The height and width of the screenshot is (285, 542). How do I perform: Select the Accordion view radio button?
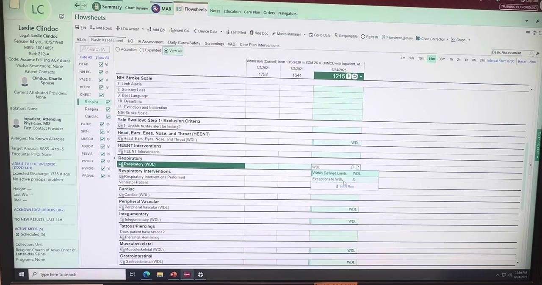pyautogui.click(x=118, y=49)
